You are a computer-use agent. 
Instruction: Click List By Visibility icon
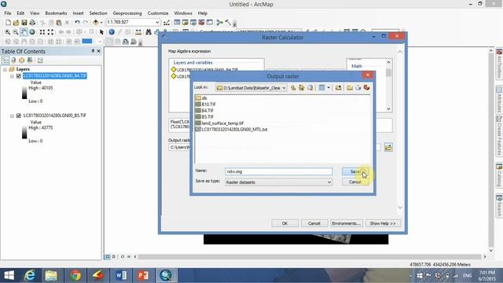click(x=21, y=60)
